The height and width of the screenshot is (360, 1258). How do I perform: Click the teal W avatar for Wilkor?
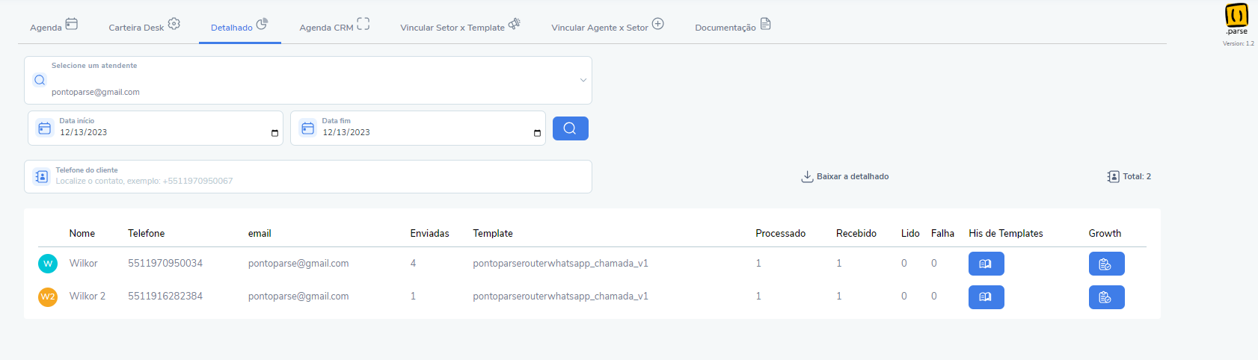(x=48, y=264)
